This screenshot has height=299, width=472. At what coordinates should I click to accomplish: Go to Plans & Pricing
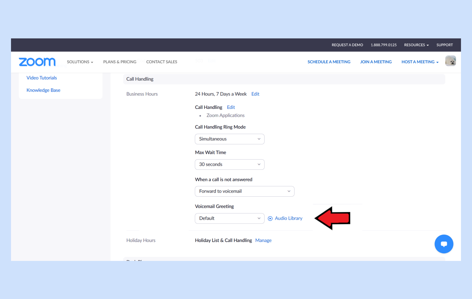point(120,62)
